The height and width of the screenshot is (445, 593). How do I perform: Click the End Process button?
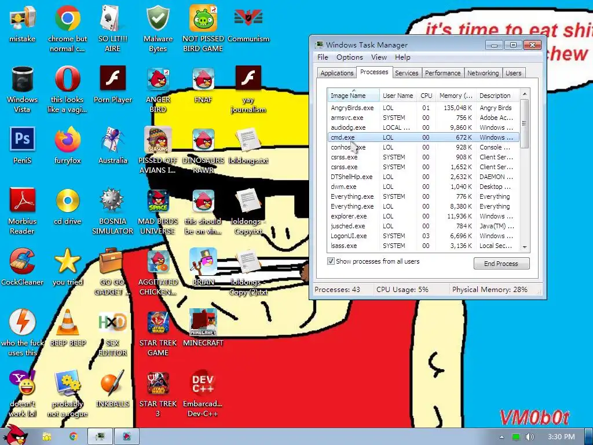(501, 264)
